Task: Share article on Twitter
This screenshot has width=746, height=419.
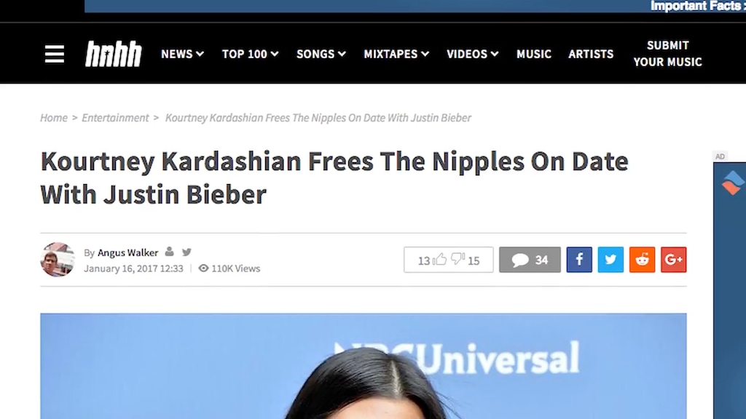Action: pyautogui.click(x=610, y=260)
